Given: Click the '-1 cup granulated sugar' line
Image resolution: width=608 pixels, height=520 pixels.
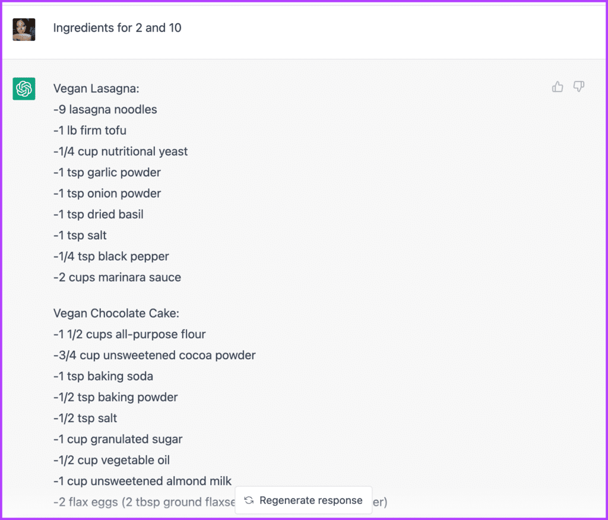Looking at the screenshot, I should click(118, 439).
